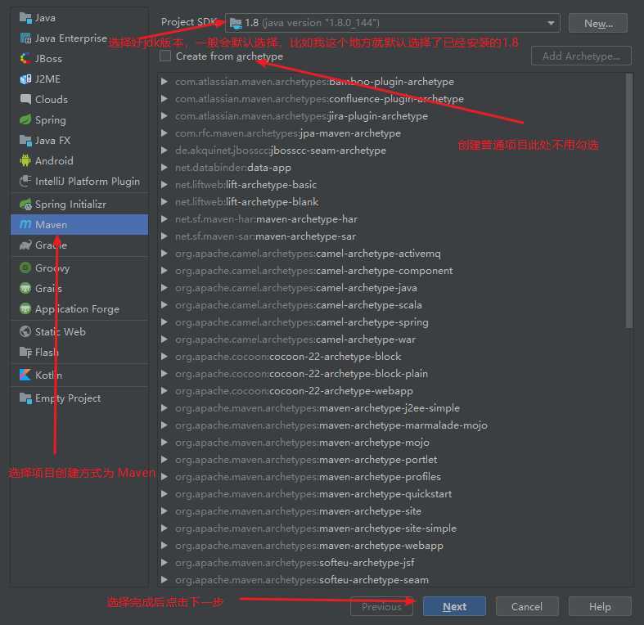Select the Java project type icon
The height and width of the screenshot is (625, 644).
click(x=25, y=18)
